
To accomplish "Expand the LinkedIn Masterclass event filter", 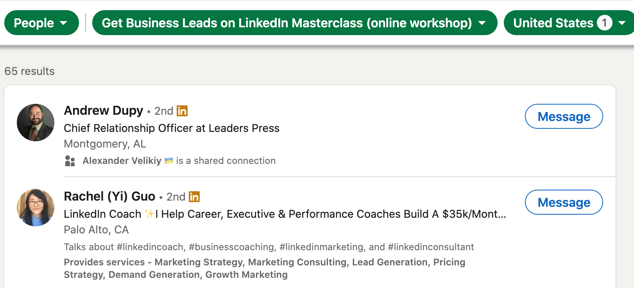I will click(x=294, y=23).
